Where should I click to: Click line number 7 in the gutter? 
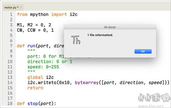tap(11, 46)
